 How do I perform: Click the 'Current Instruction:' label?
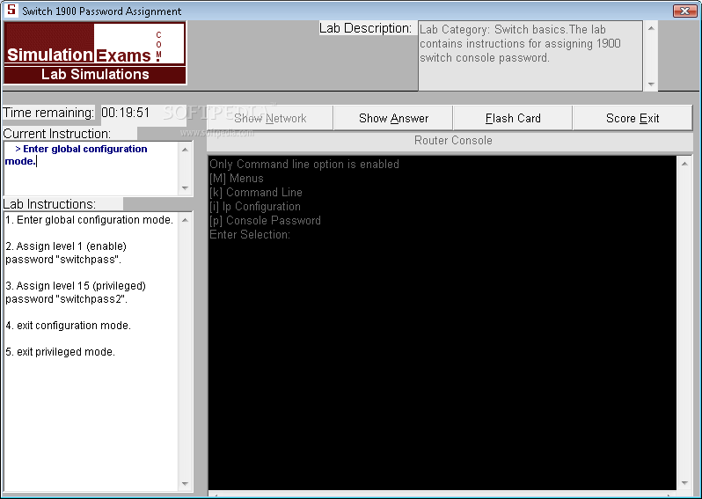(57, 134)
